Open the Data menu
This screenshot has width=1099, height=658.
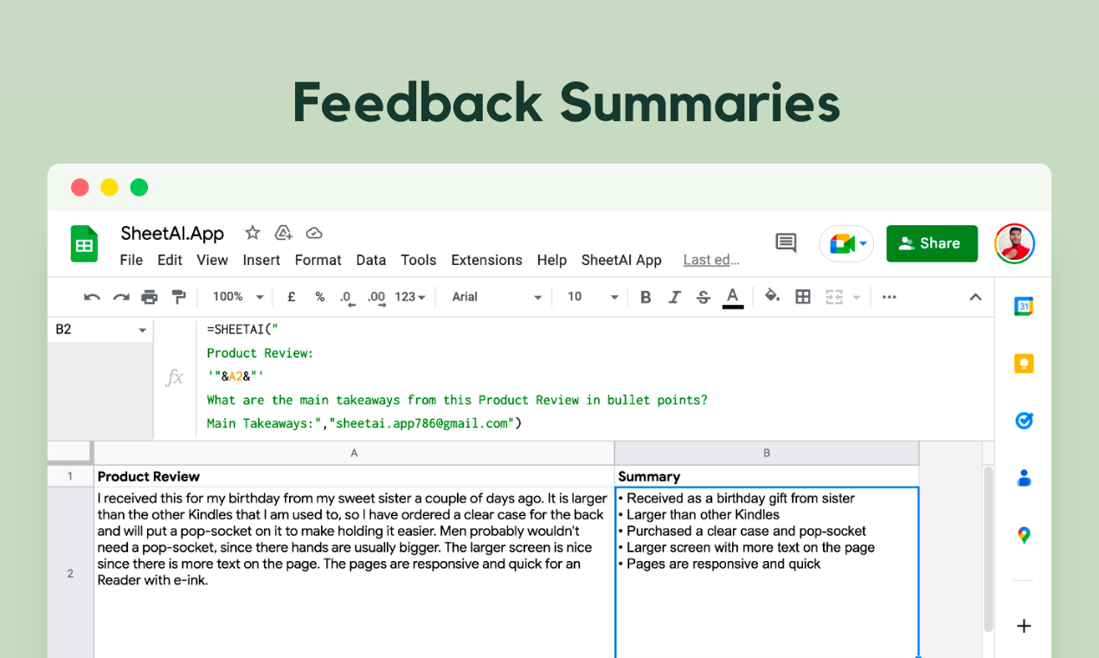pos(371,260)
